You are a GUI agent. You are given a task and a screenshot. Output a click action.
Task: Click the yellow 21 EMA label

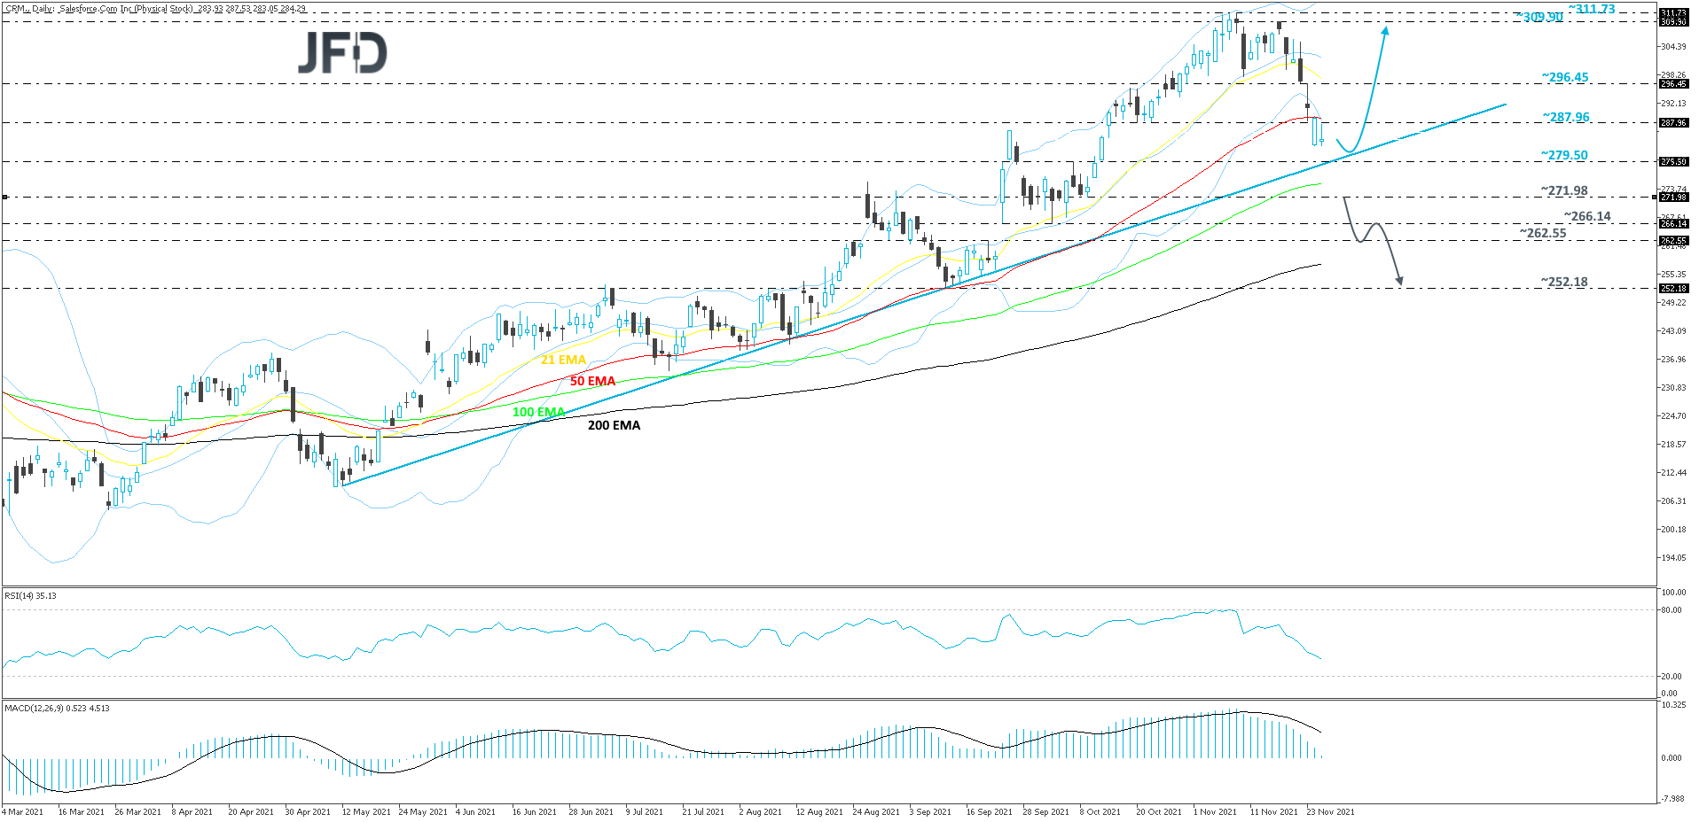pyautogui.click(x=564, y=360)
